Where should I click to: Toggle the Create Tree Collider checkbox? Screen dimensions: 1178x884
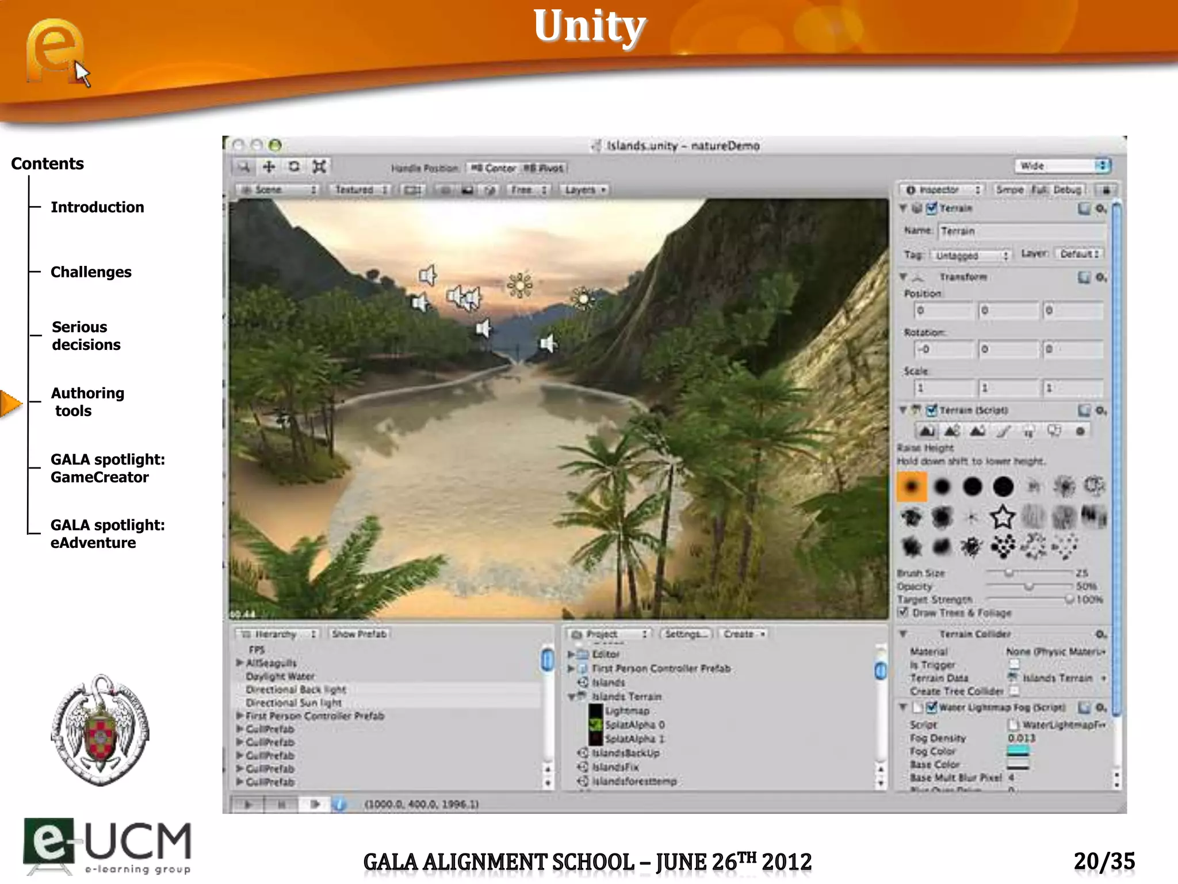(x=1015, y=691)
